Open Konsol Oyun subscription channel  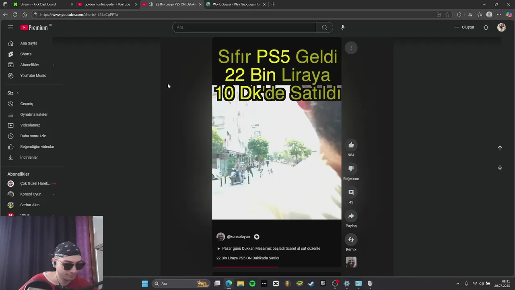point(31,194)
